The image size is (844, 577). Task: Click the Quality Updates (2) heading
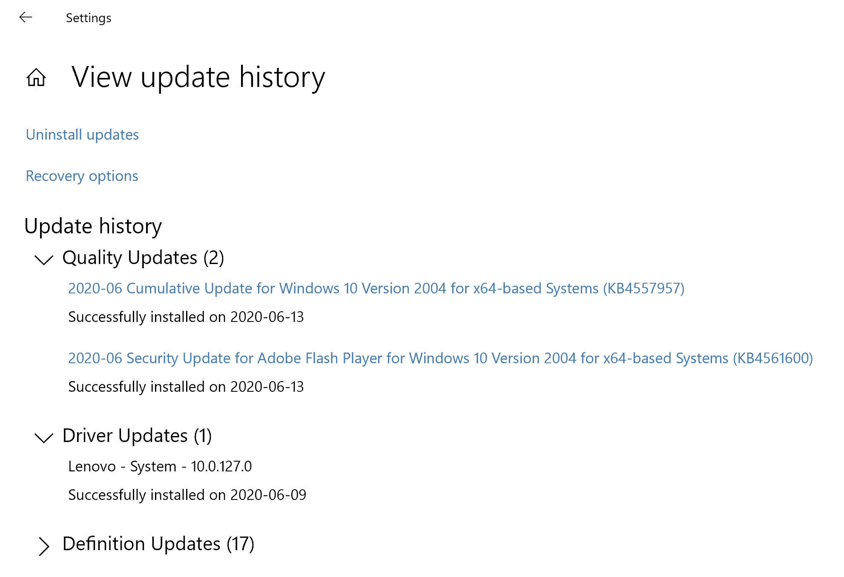pos(143,258)
